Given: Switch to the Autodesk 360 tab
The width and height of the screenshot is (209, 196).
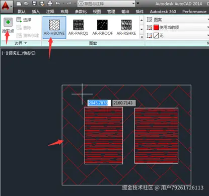Looking at the screenshot, I should (163, 12).
